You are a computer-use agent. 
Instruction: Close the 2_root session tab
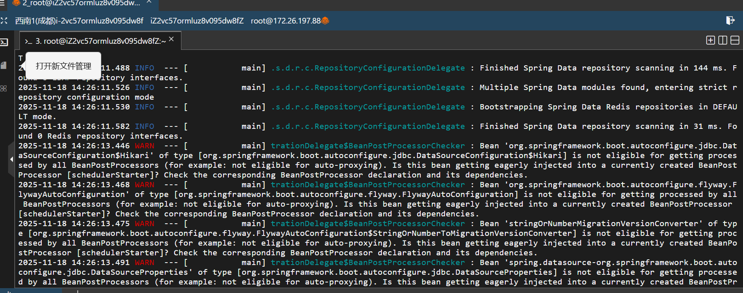(149, 2)
